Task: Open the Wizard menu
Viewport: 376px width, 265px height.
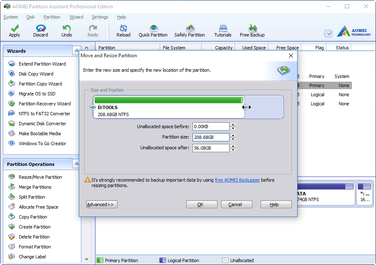Action: click(x=76, y=17)
